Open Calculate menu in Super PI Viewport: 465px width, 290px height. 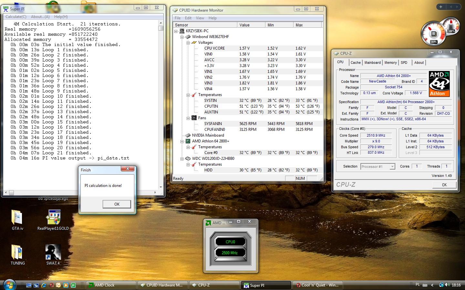(x=16, y=17)
